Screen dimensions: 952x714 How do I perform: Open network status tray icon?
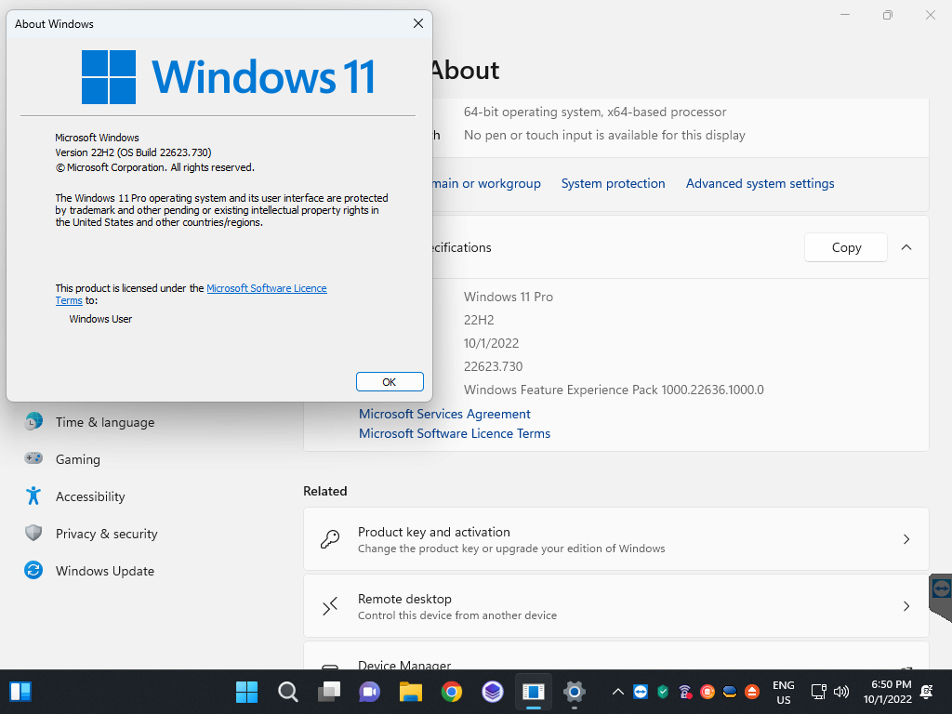click(819, 692)
